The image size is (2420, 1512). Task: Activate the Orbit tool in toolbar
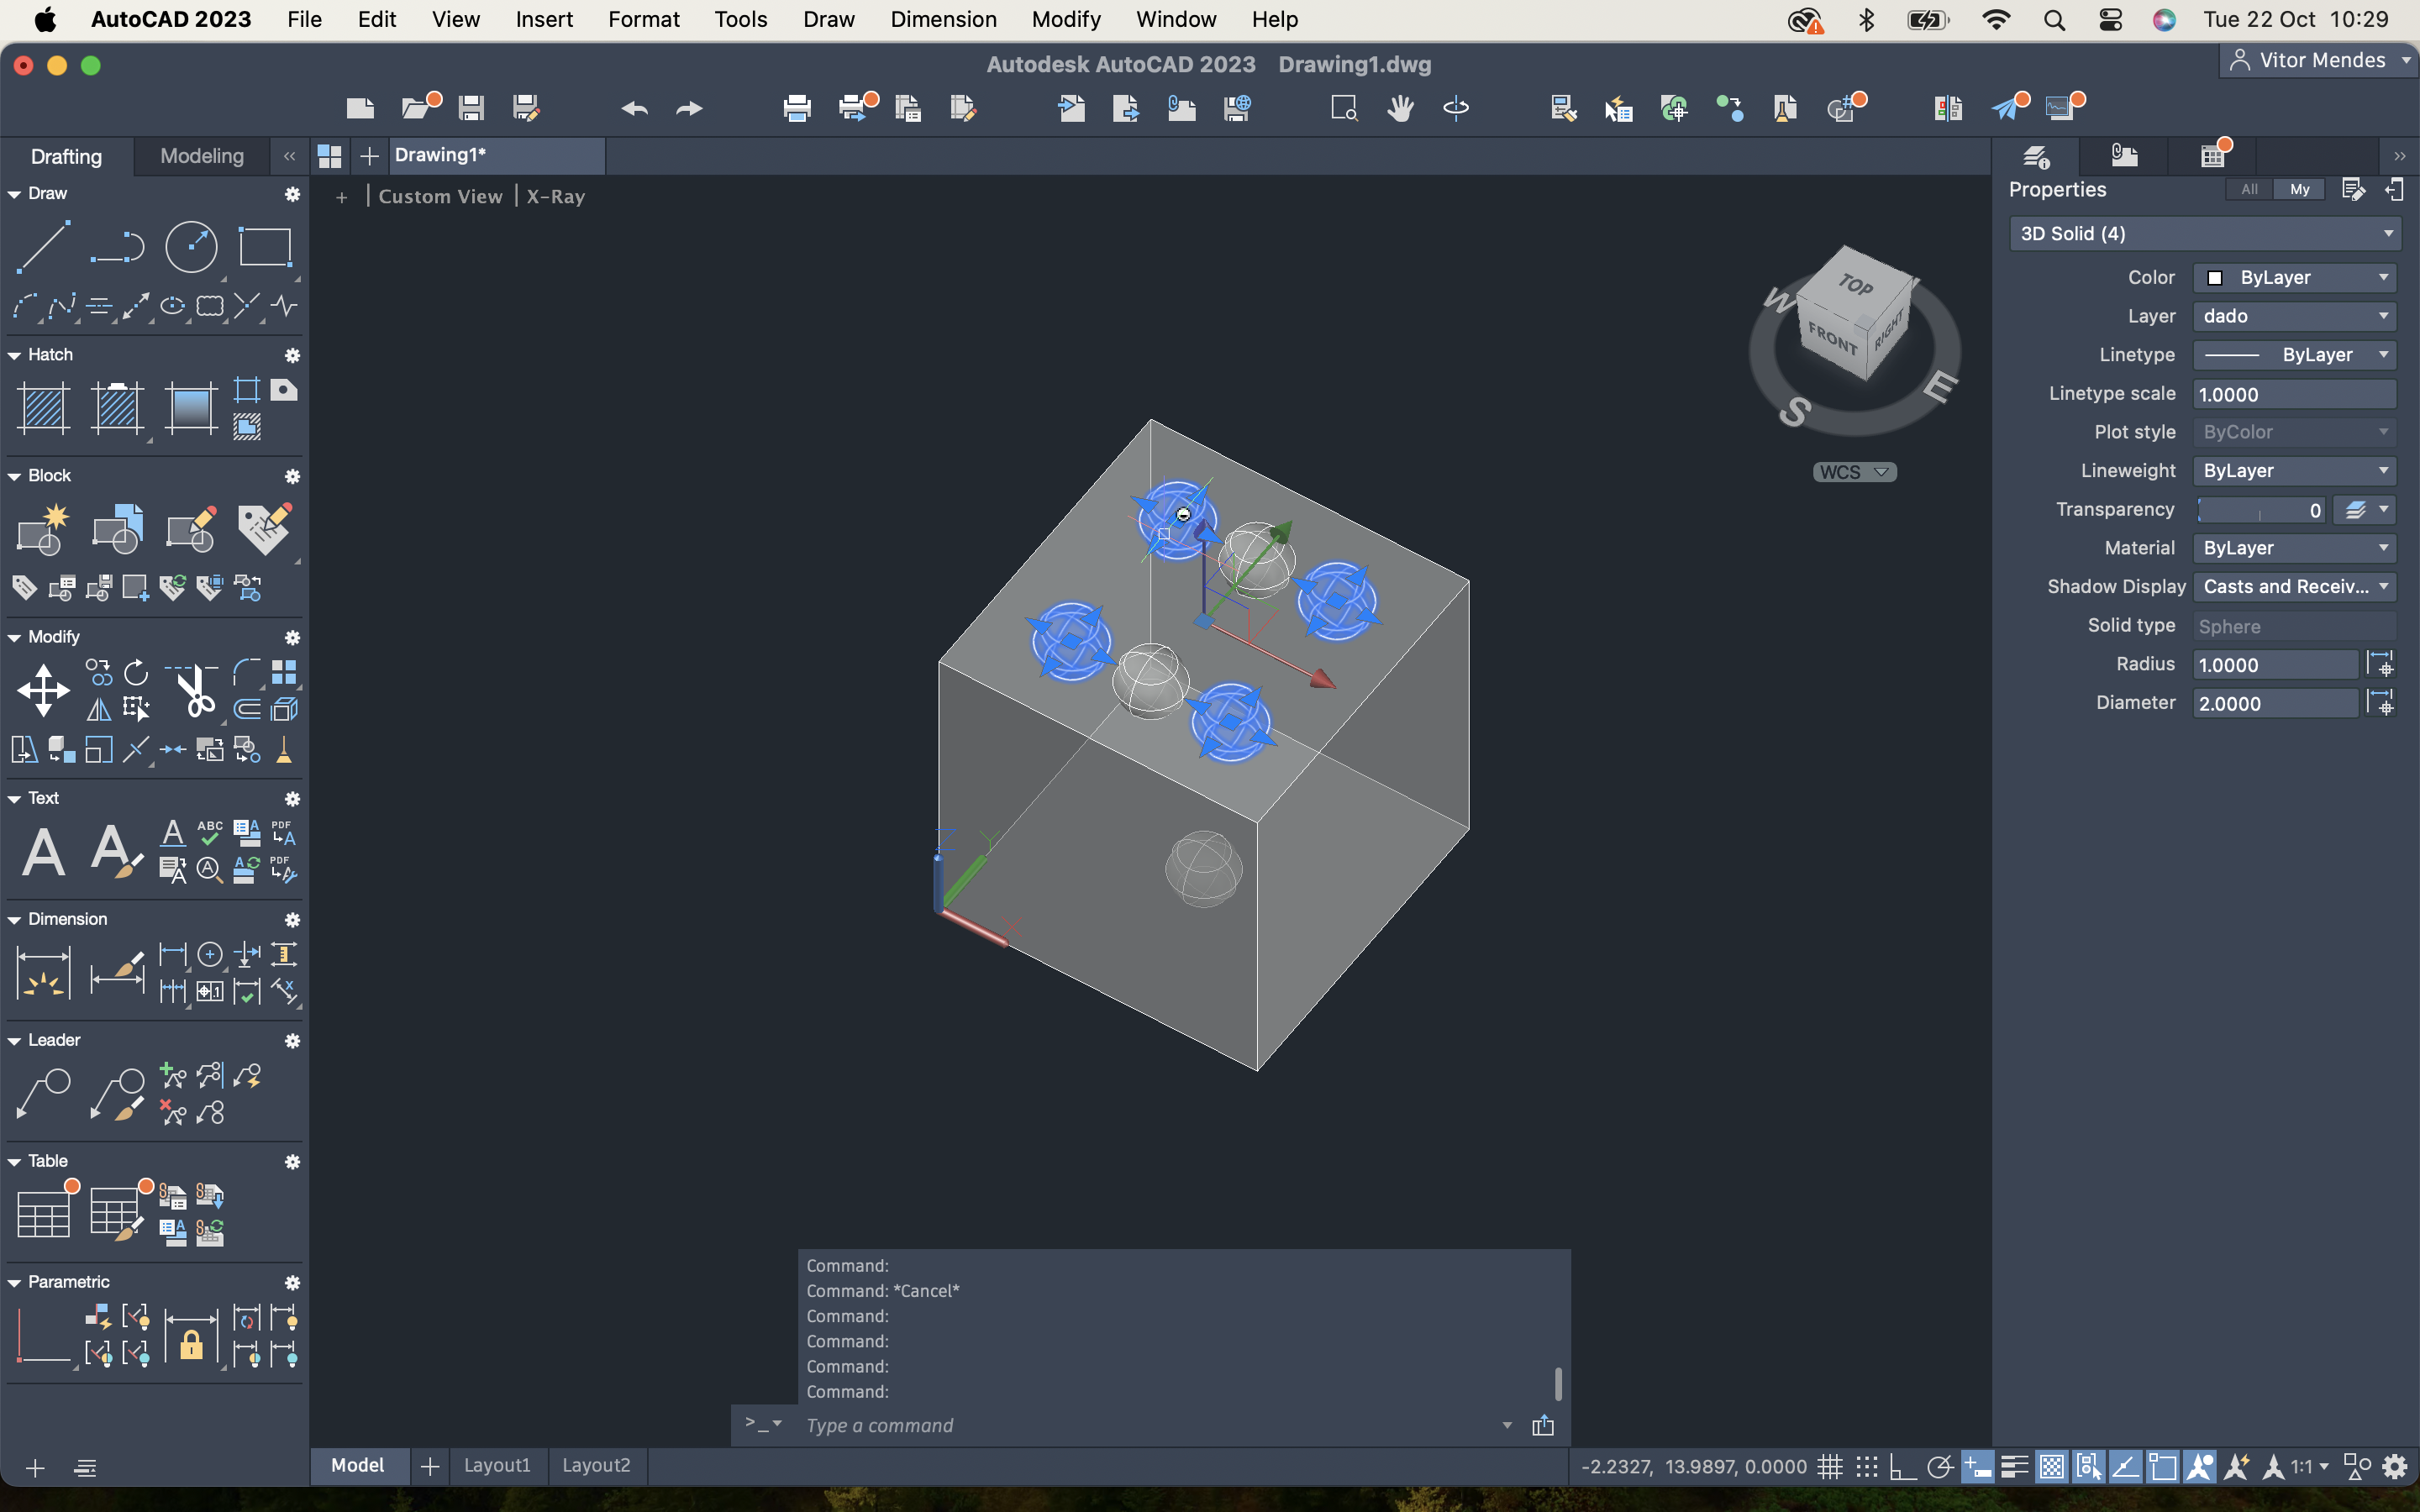(1456, 108)
